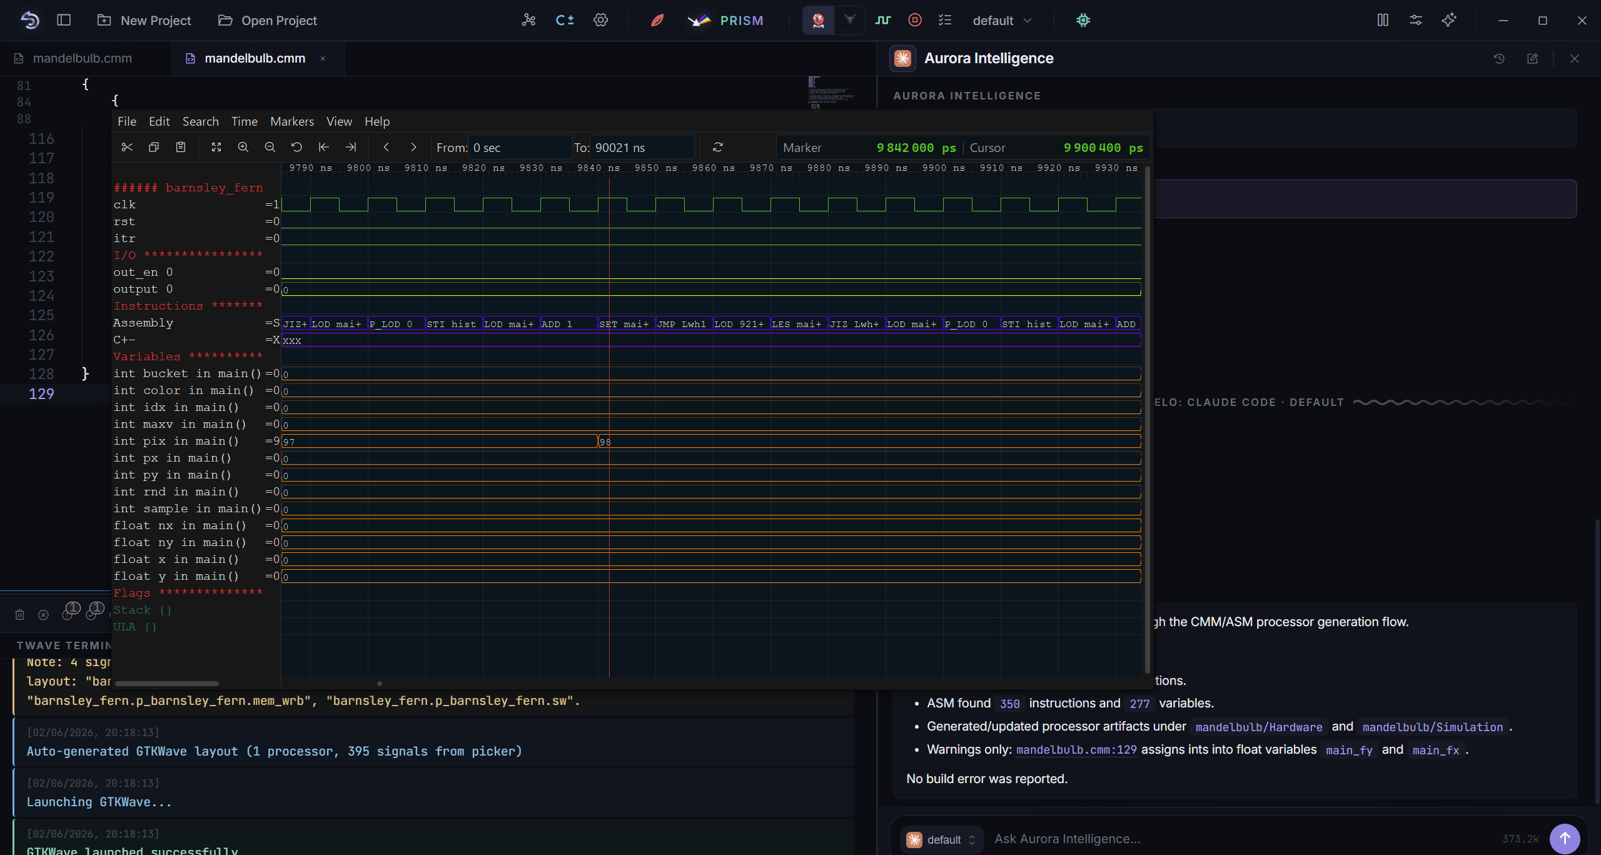Click the PRISM button
This screenshot has height=855, width=1601.
pyautogui.click(x=725, y=21)
